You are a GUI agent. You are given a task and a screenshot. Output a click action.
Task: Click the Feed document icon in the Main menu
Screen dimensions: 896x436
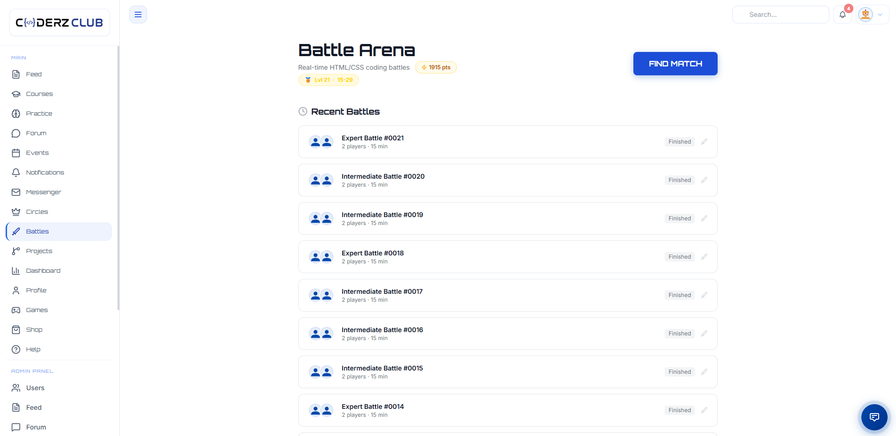click(x=16, y=74)
